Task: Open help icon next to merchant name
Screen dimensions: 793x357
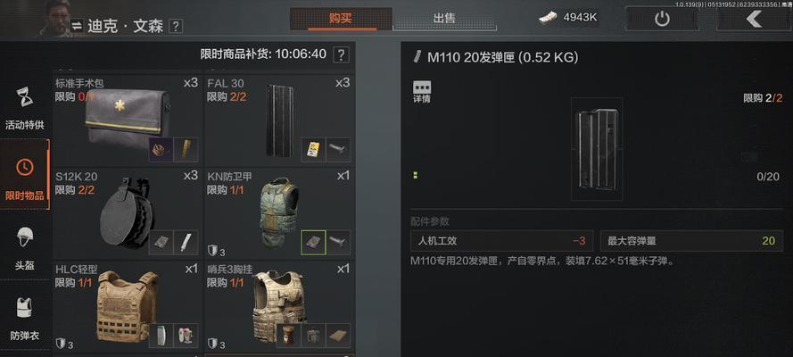Action: [175, 26]
